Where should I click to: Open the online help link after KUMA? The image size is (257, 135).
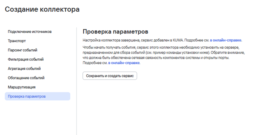tap(226, 41)
